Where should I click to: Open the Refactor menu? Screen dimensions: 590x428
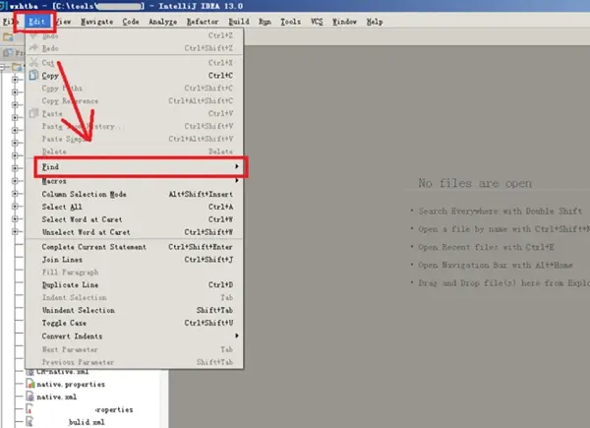coord(203,22)
